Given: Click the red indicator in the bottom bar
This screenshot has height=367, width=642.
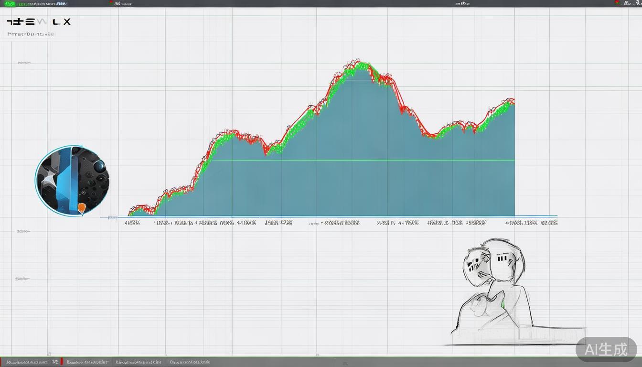Looking at the screenshot, I should tap(62, 362).
